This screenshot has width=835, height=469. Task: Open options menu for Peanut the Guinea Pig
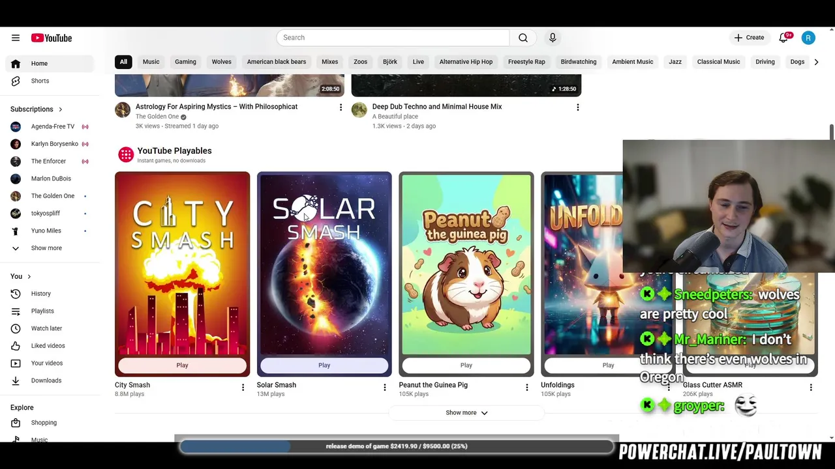tap(527, 388)
